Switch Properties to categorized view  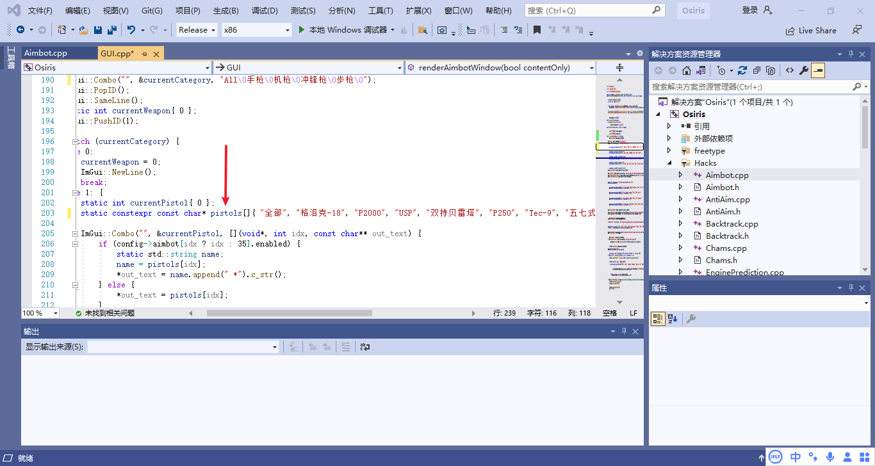(658, 319)
